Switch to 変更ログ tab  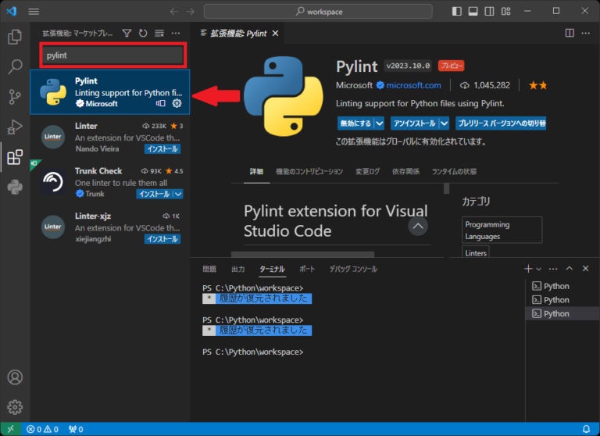point(367,171)
